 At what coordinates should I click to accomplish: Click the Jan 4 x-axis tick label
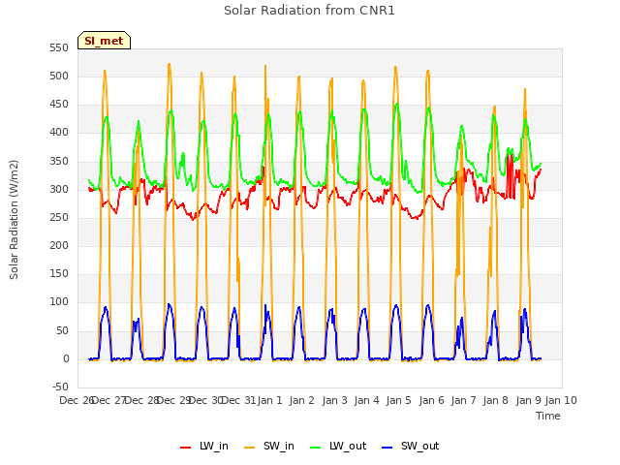[366, 400]
